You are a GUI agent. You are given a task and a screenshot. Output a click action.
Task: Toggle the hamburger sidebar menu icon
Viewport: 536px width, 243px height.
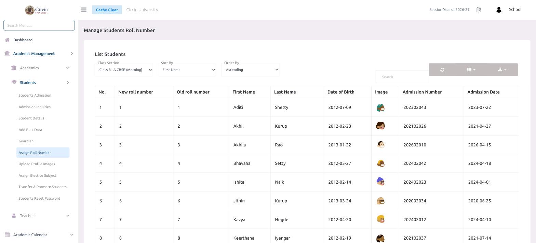click(83, 10)
